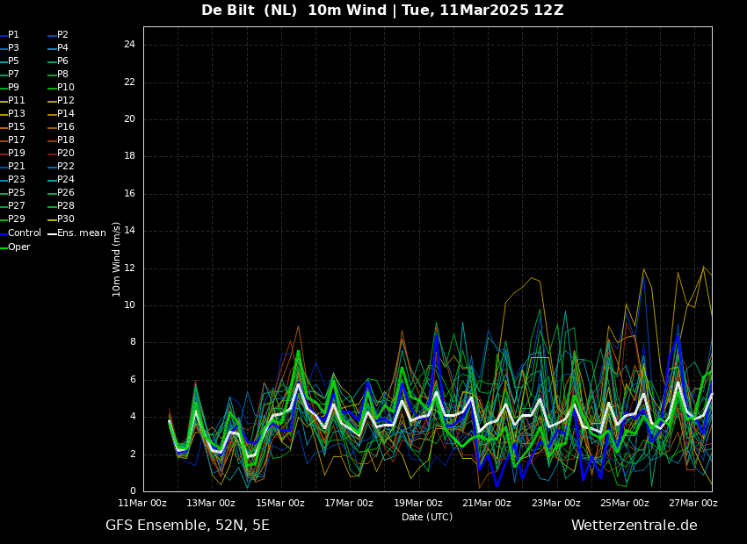Click the P9 legend item
This screenshot has height=544, width=747.
pos(10,88)
